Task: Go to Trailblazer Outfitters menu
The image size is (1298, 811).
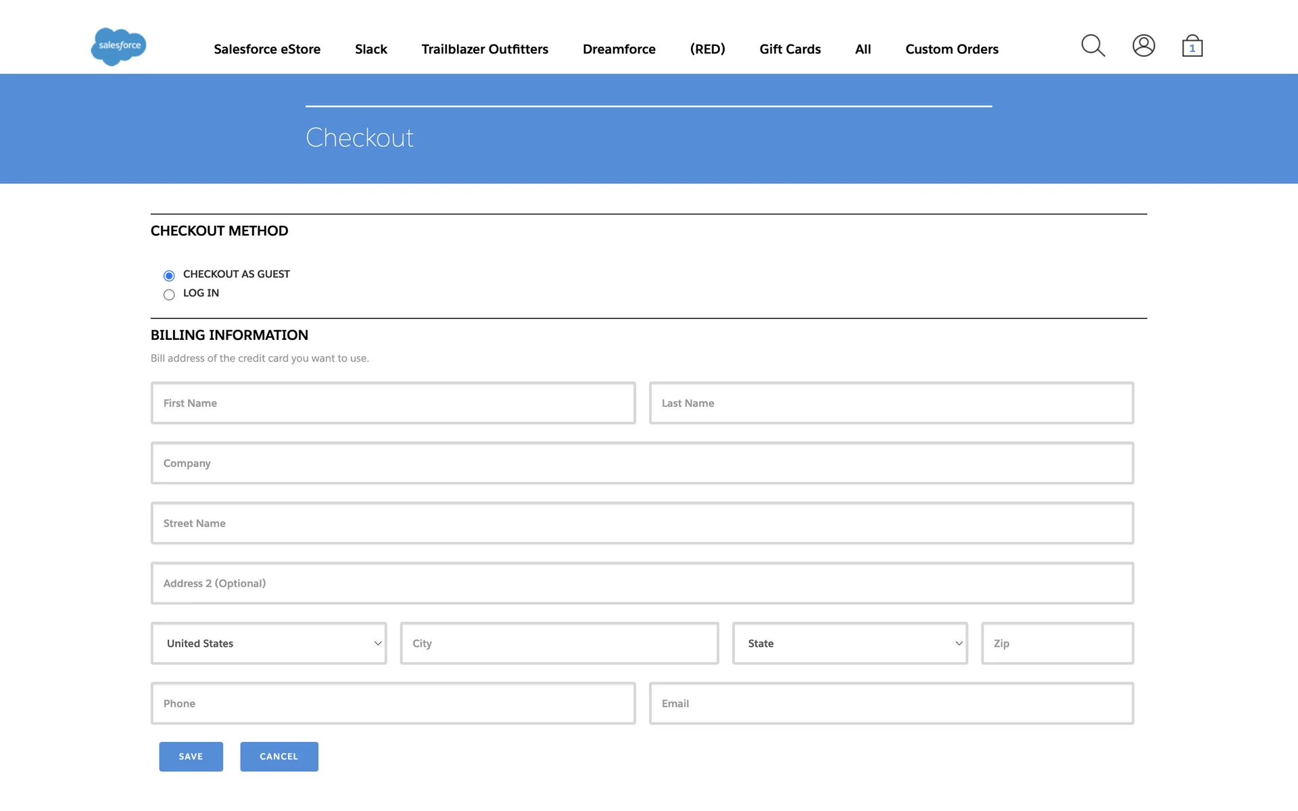Action: 485,49
